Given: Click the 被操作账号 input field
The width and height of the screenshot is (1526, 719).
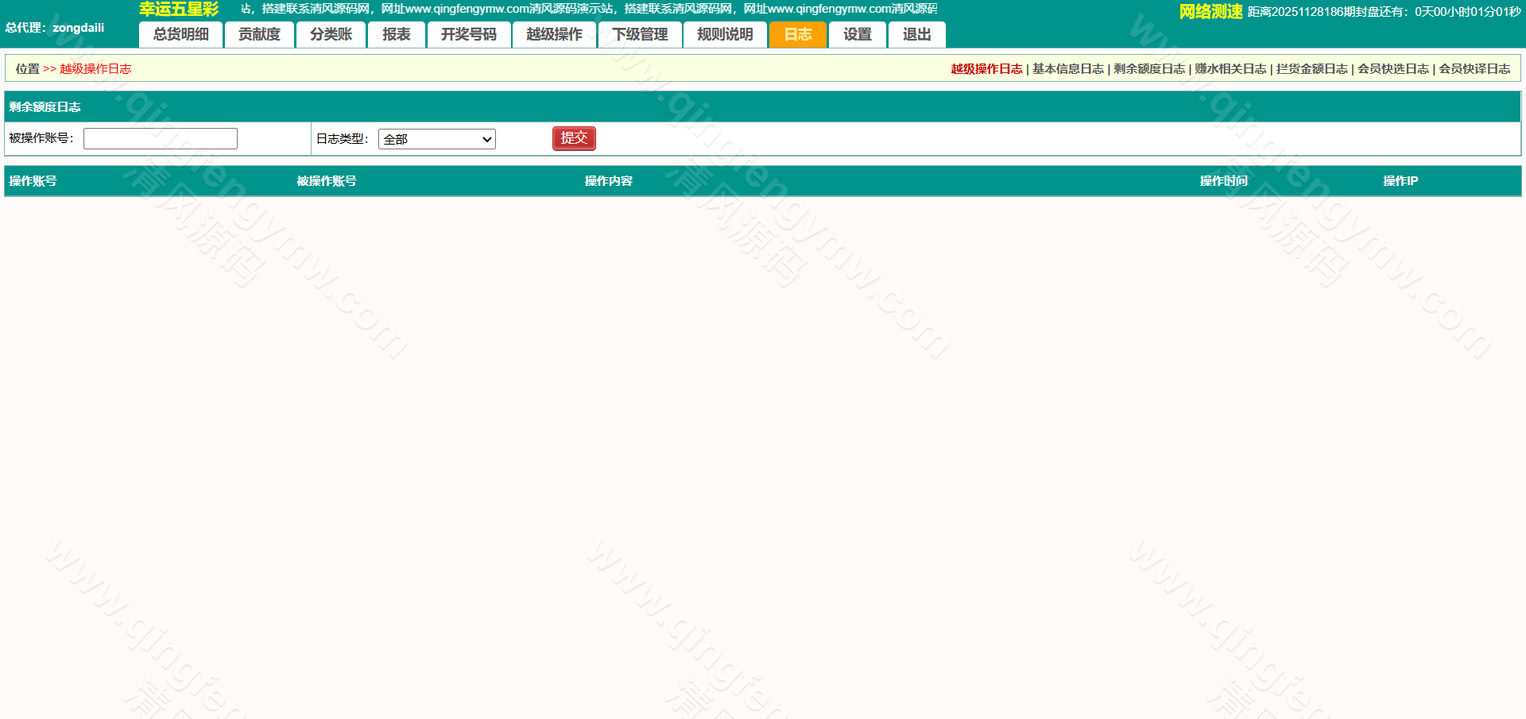Looking at the screenshot, I should tap(161, 138).
